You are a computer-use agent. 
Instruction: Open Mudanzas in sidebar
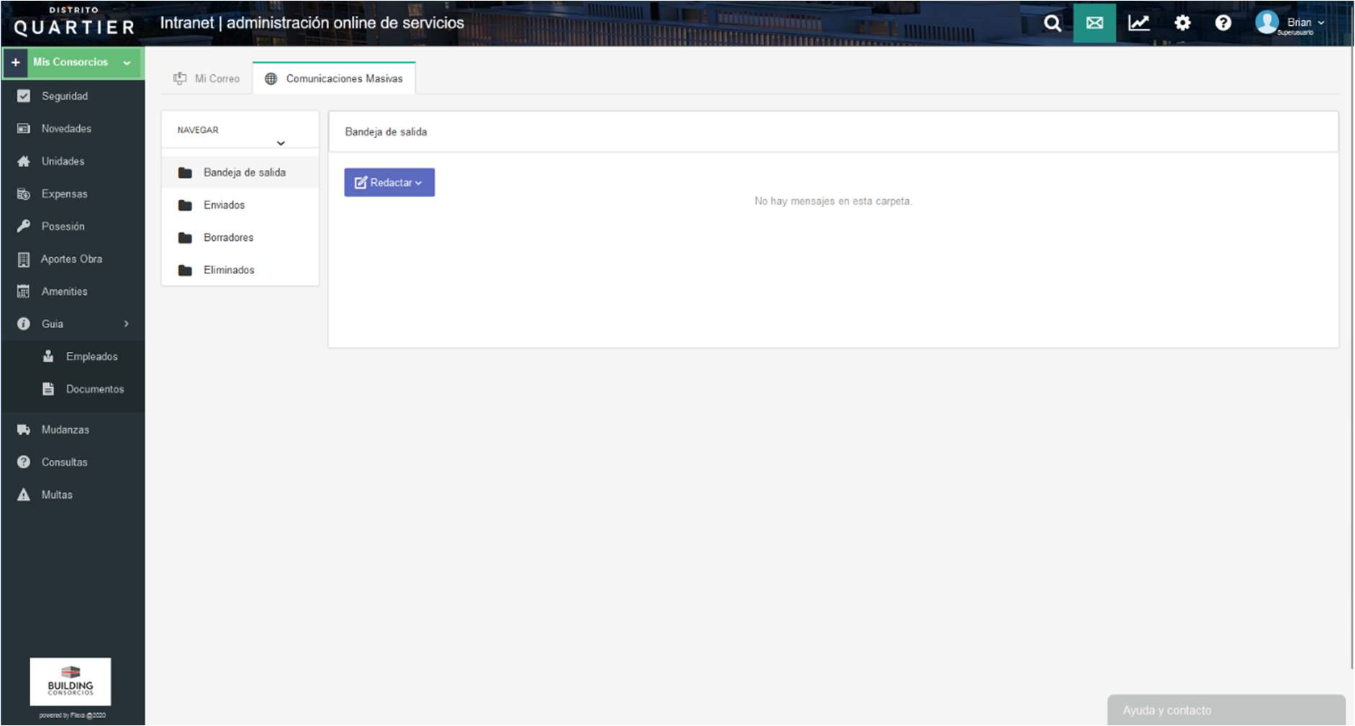[x=65, y=430]
